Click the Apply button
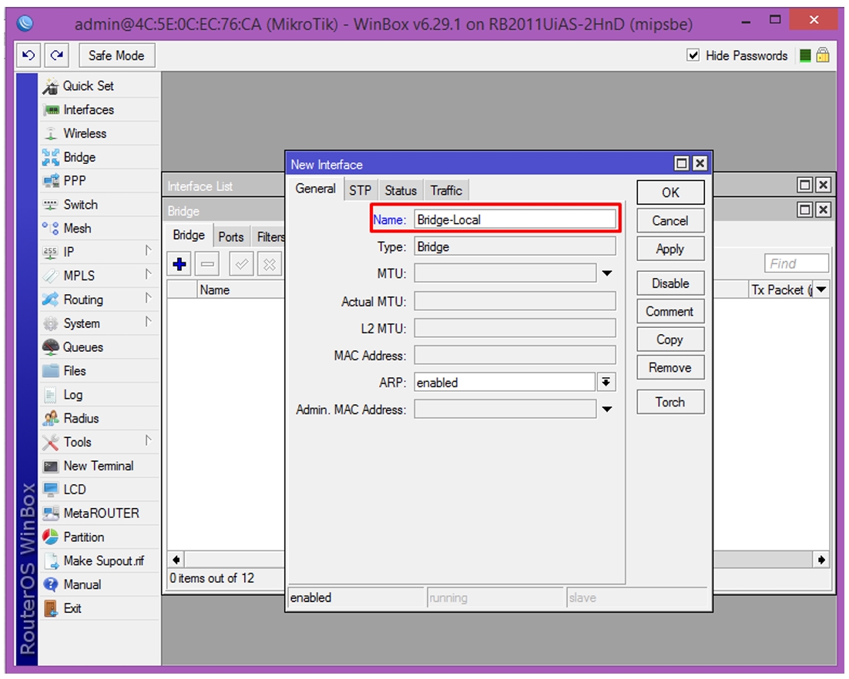 670,249
